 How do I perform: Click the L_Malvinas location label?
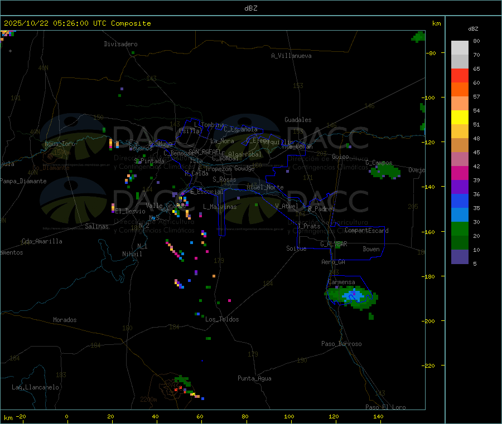pyautogui.click(x=220, y=207)
